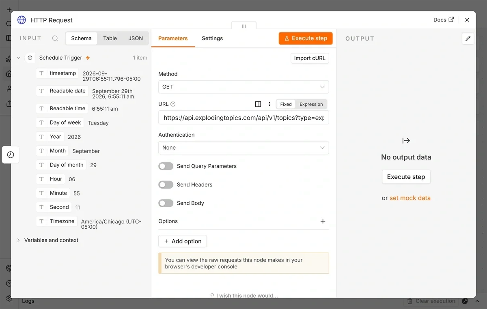Select the Timezone field pill

[57, 221]
